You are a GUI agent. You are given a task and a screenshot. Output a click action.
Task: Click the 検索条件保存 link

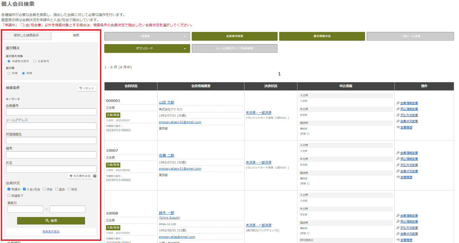[51, 232]
